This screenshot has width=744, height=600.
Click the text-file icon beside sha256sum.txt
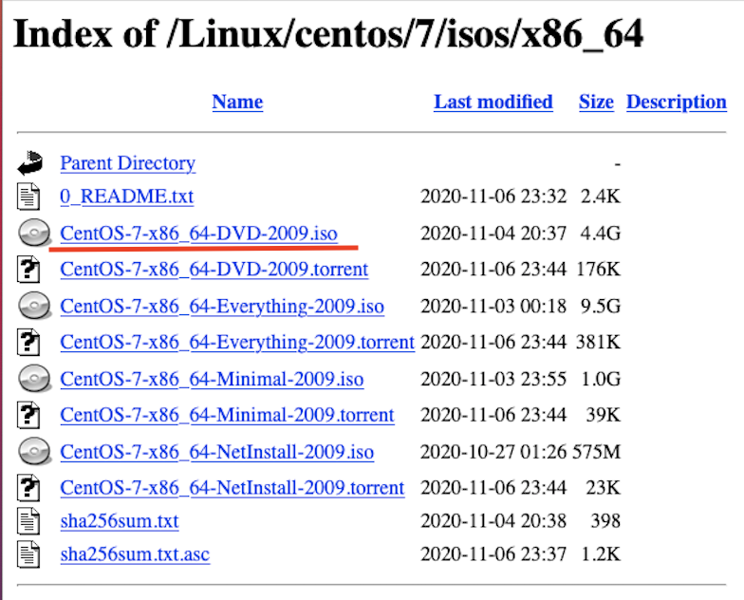pos(28,521)
